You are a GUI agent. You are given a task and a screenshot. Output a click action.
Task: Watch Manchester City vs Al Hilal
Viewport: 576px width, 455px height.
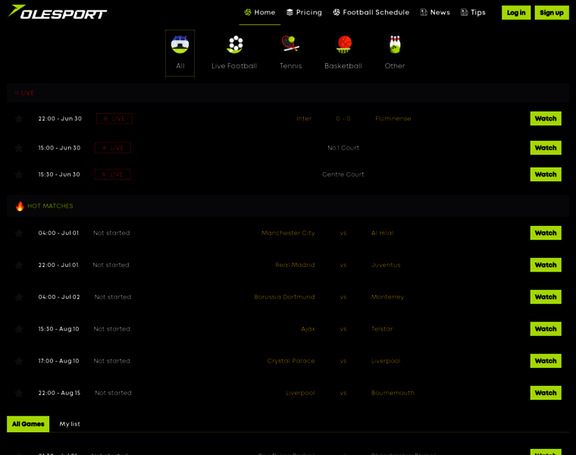546,233
